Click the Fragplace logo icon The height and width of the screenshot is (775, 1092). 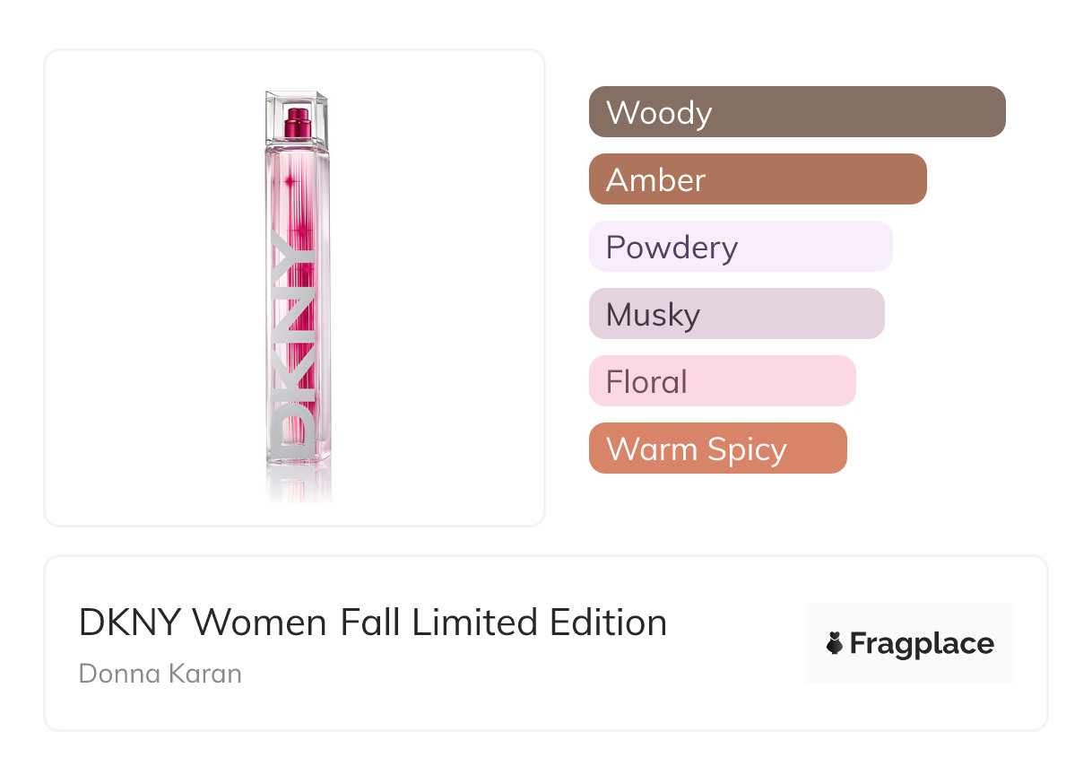835,643
